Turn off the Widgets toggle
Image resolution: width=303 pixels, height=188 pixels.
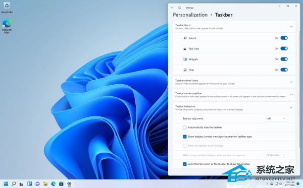[284, 59]
